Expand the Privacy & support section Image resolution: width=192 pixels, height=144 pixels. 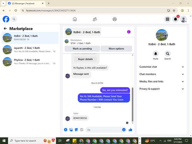pos(162,89)
